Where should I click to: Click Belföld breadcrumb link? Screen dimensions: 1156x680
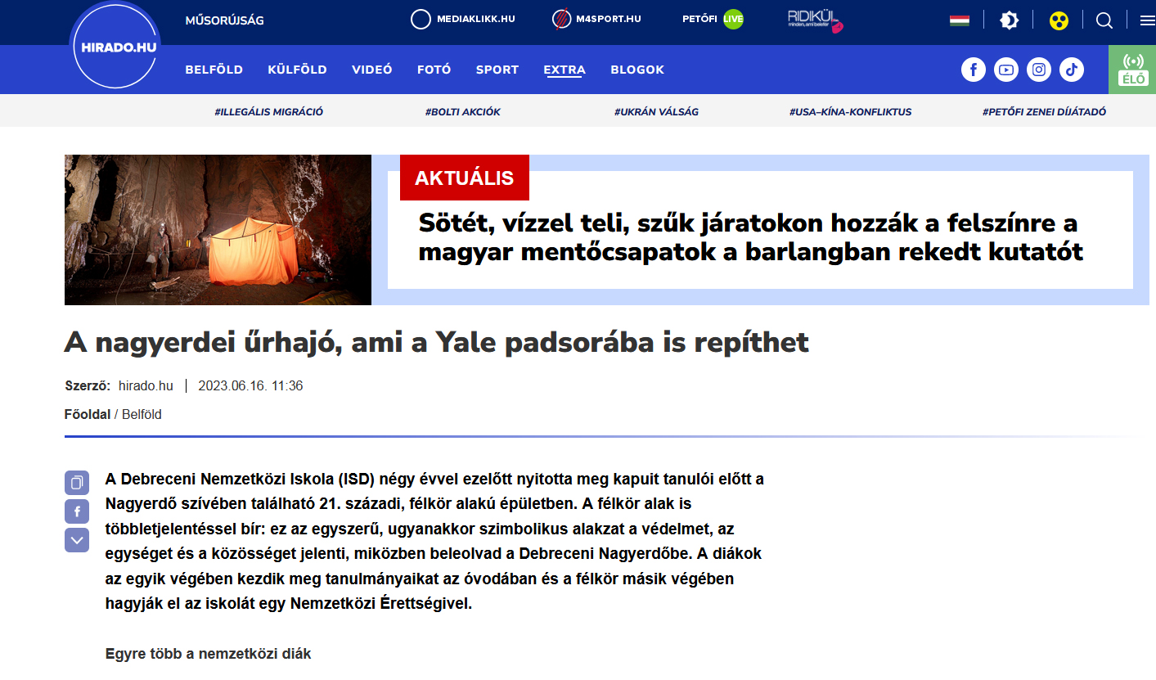[x=142, y=415]
